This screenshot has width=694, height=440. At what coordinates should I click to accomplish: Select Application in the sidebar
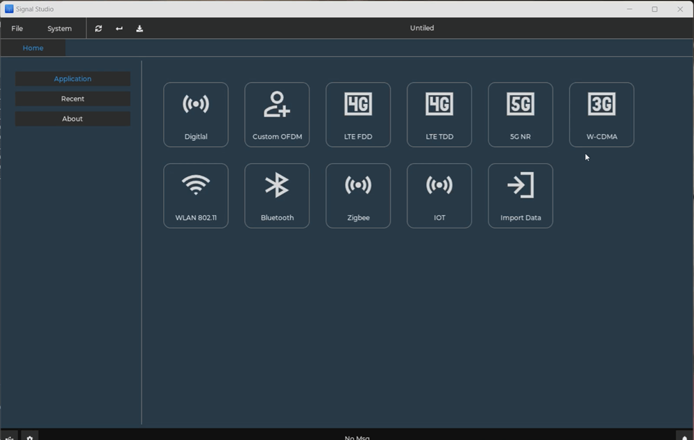[x=73, y=79]
